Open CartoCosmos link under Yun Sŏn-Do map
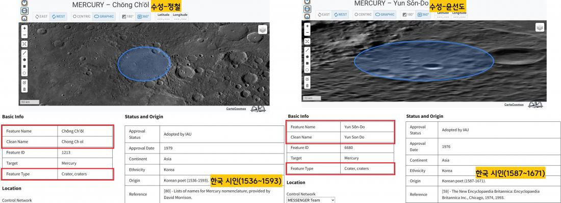This screenshot has width=561, height=203. [x=514, y=105]
